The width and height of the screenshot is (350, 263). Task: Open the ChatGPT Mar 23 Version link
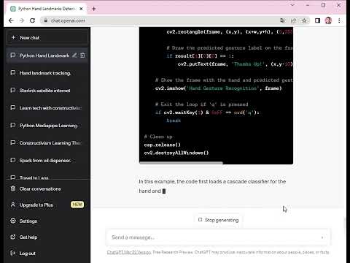click(x=129, y=252)
